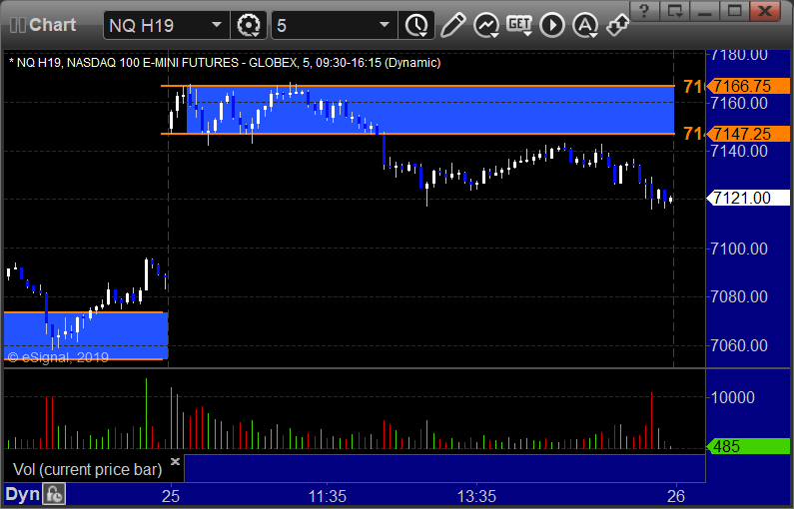Maximize the chart window

click(735, 10)
